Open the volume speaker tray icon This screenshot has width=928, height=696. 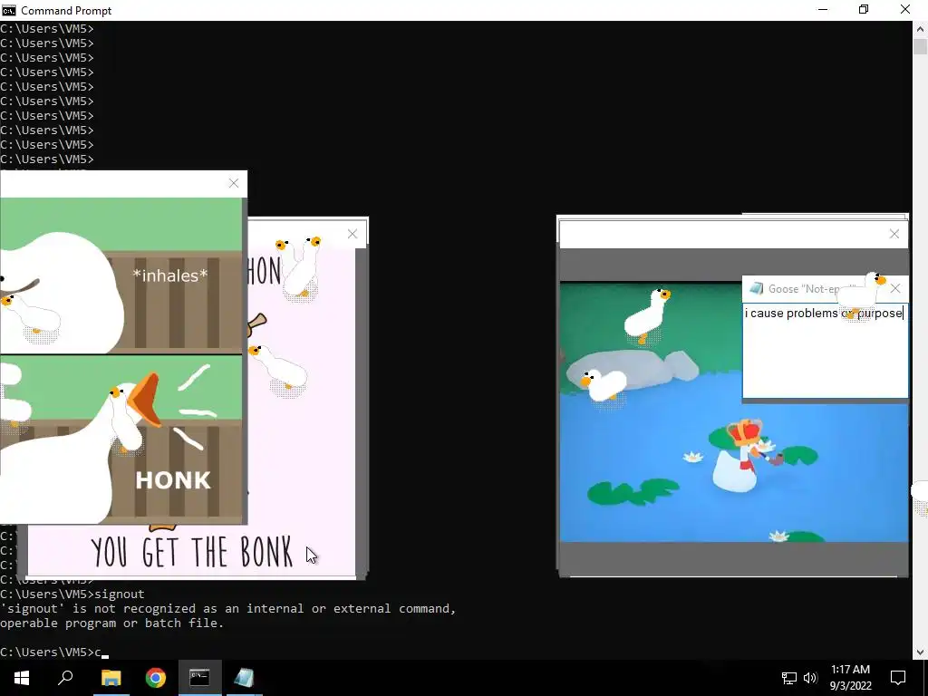pos(810,678)
